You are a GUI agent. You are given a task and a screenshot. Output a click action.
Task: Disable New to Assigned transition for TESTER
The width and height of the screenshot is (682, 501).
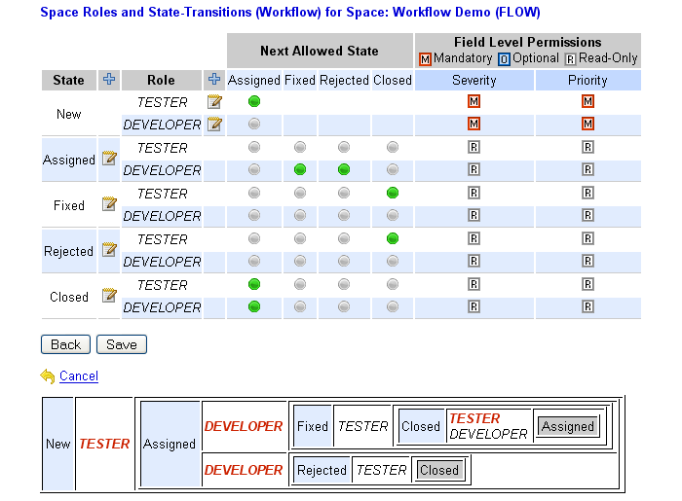(x=254, y=101)
